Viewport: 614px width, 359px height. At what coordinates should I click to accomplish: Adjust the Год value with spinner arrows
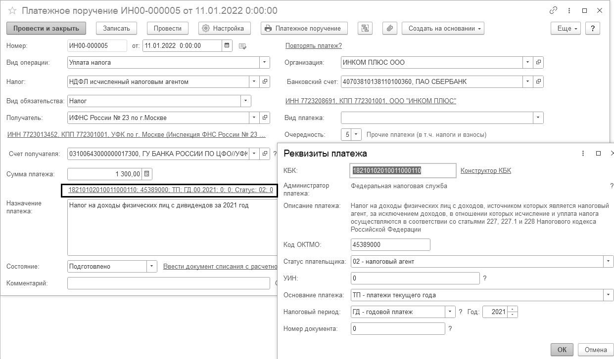(x=513, y=312)
